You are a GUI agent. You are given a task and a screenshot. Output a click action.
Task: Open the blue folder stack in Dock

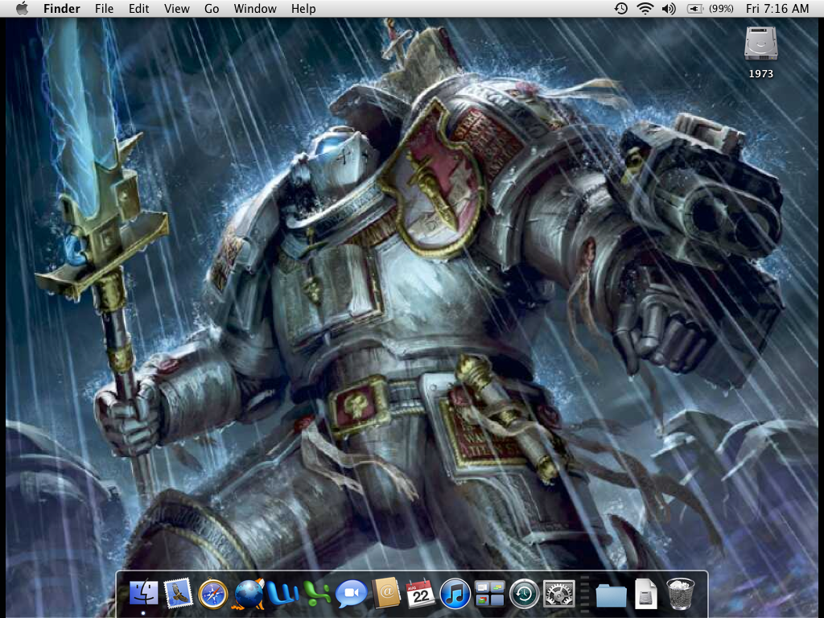(x=612, y=595)
